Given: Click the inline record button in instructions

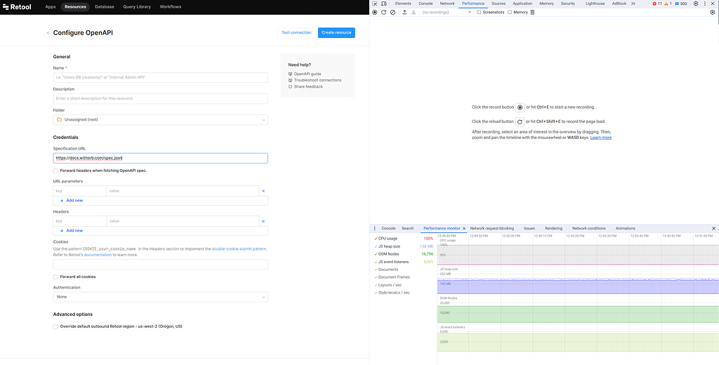Looking at the screenshot, I should [520, 107].
